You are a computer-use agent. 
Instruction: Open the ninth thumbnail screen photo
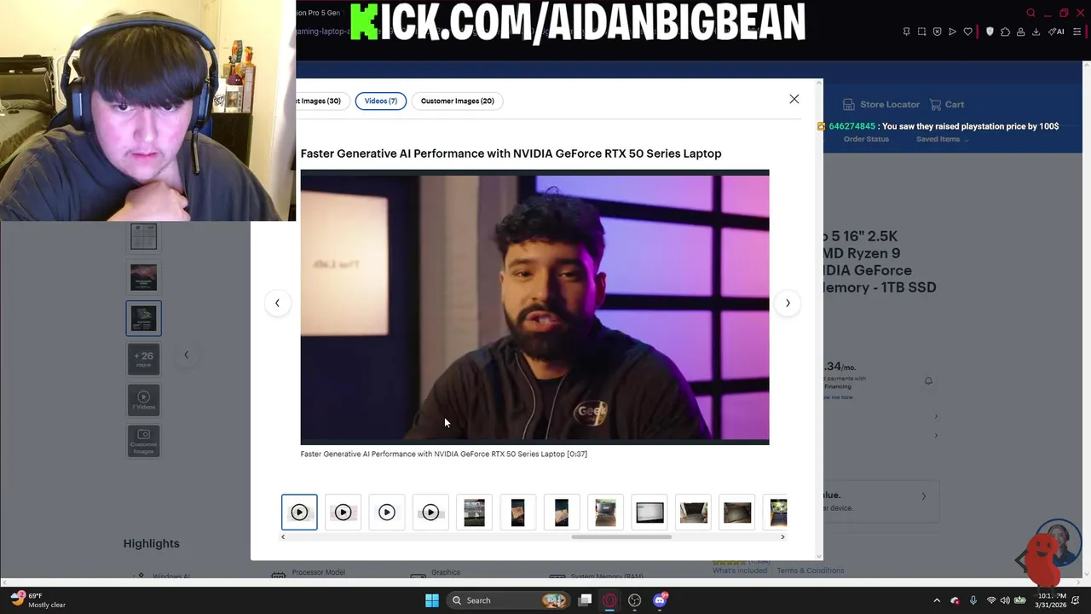(649, 513)
